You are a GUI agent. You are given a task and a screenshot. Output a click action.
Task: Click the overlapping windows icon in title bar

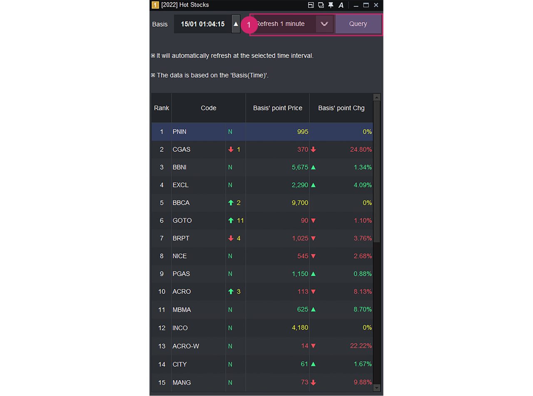321,5
